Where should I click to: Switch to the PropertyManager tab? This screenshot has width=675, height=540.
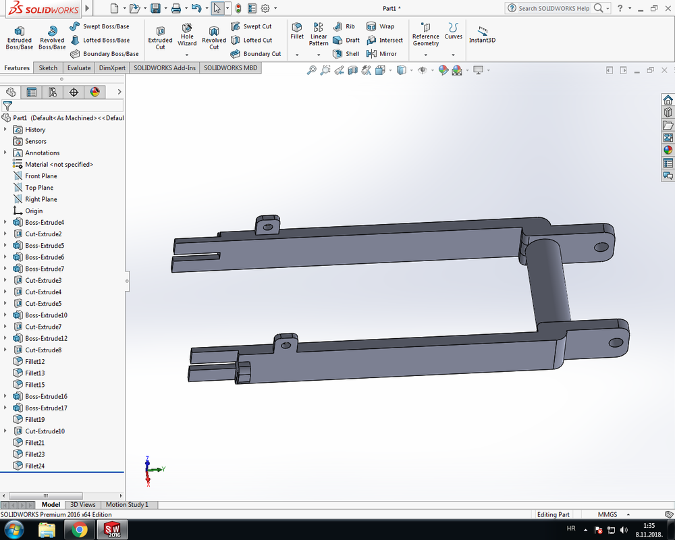point(32,92)
